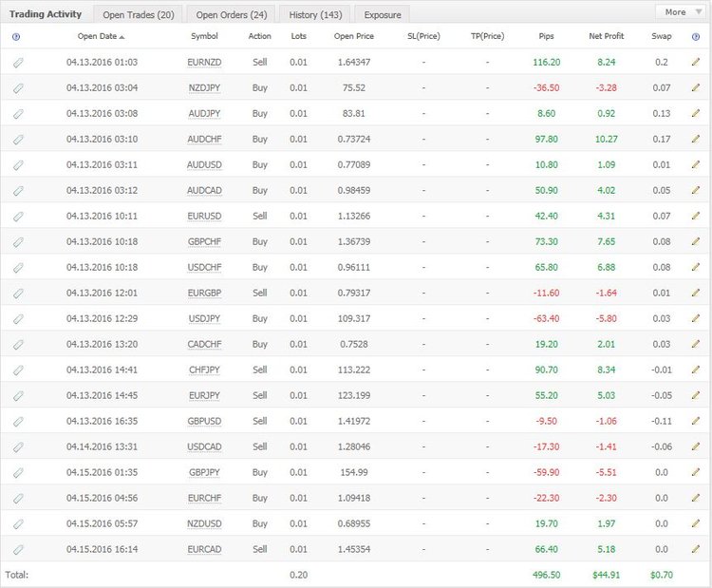
Task: Open the NZDUSD symbol link
Action: point(204,524)
